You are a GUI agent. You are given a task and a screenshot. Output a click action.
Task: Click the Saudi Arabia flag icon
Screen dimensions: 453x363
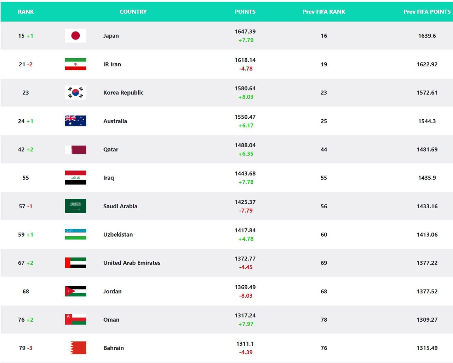[x=75, y=206]
